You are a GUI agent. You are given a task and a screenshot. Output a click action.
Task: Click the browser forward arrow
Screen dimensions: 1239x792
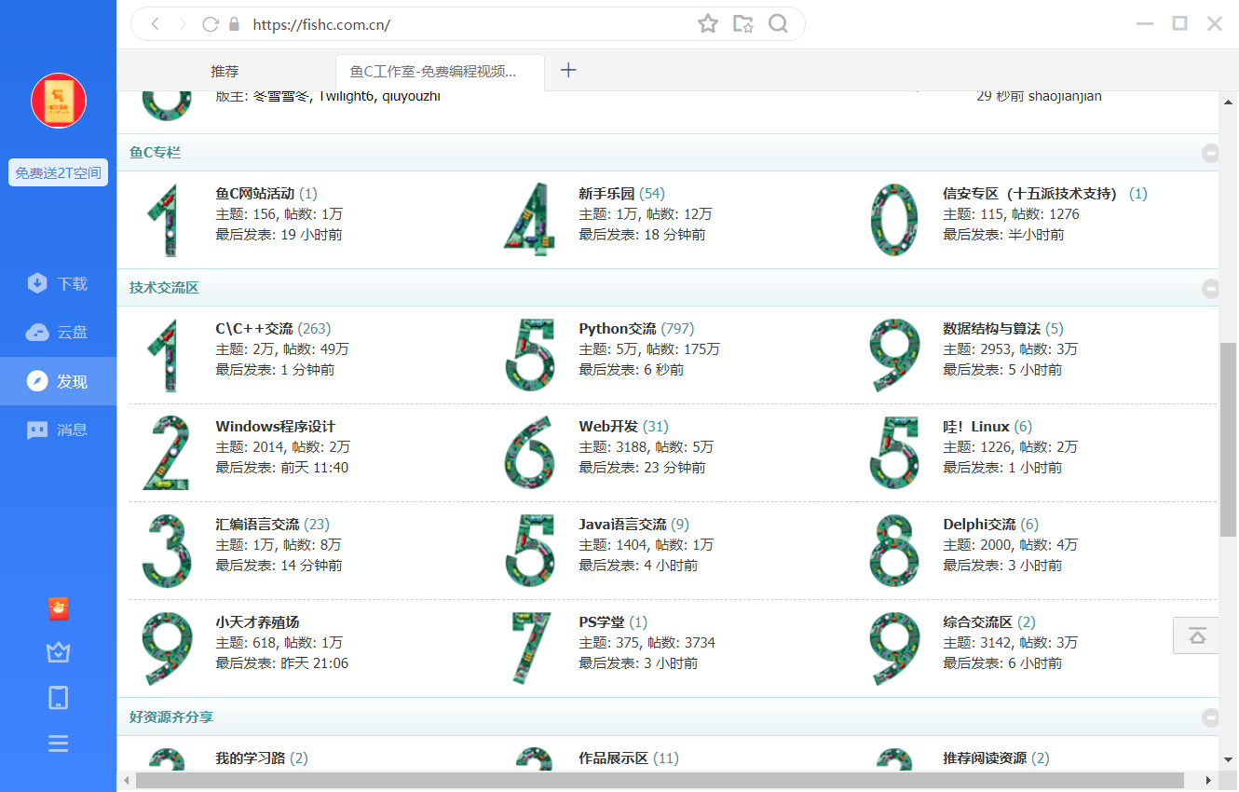pyautogui.click(x=183, y=24)
